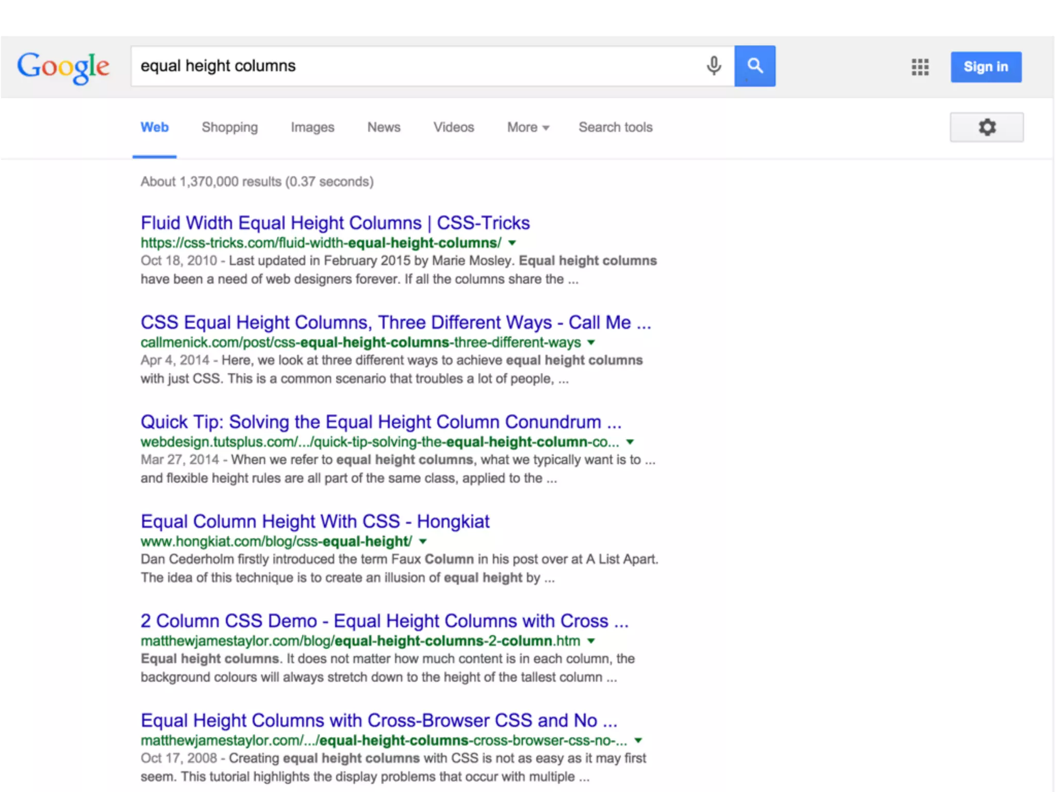Click the webdesign.tutsplus.com green URL text
This screenshot has height=792, width=1056.
(x=380, y=442)
